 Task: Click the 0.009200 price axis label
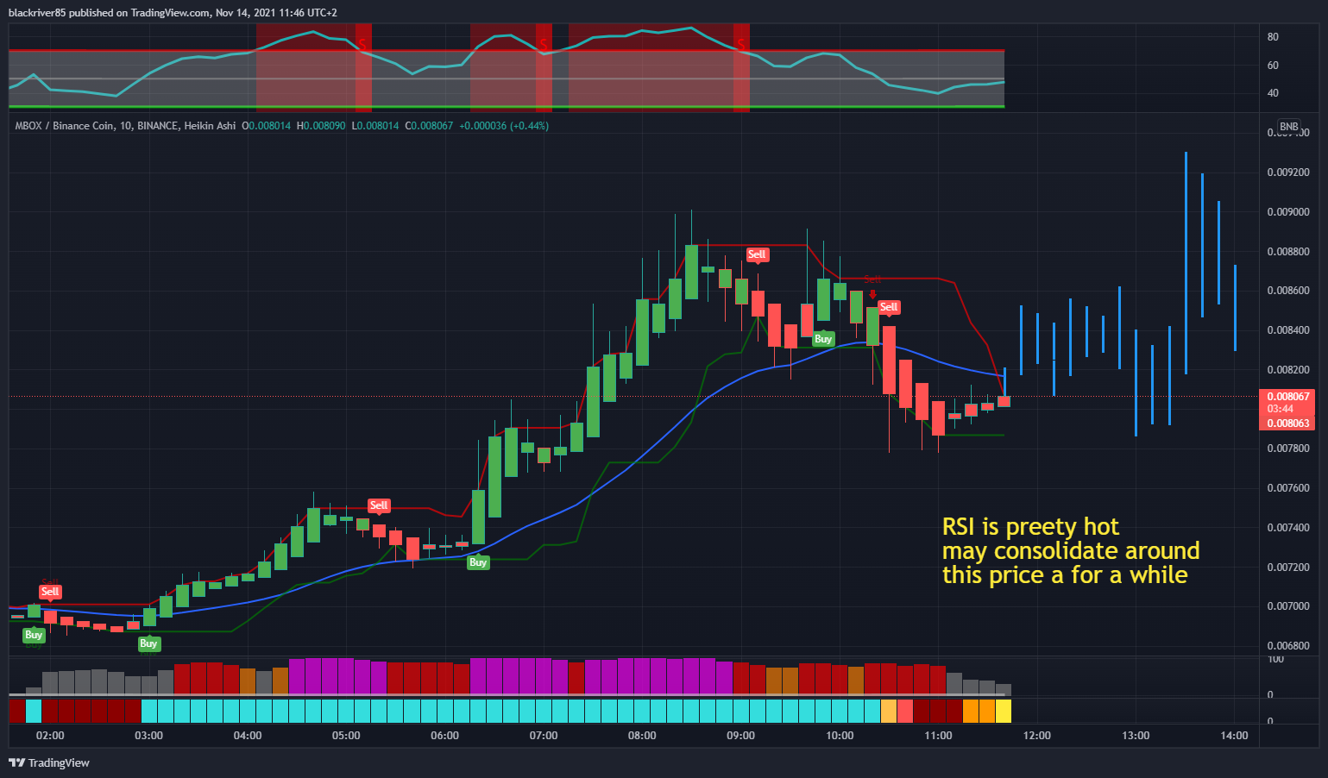point(1288,173)
